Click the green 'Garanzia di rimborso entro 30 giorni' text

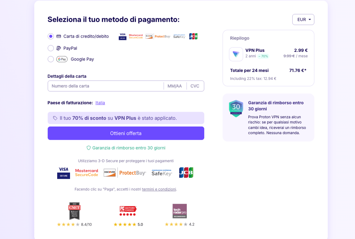click(129, 148)
